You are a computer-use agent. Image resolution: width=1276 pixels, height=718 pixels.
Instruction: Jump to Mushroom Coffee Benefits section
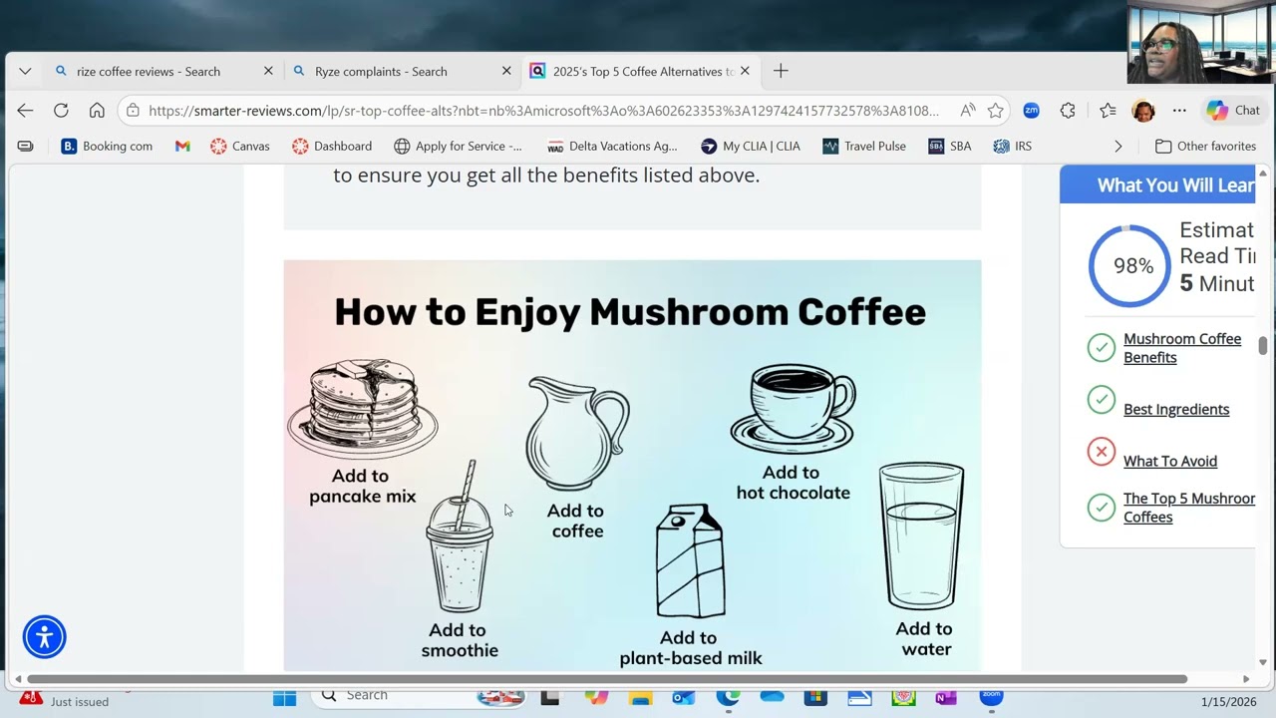[x=1182, y=348]
